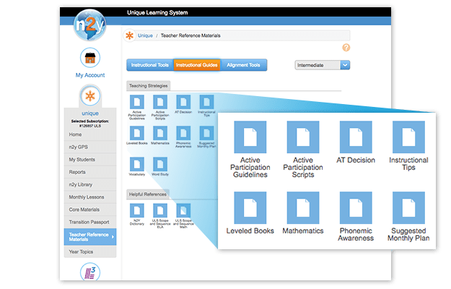Open ULS Scope and Sequence ELA icon
The image size is (451, 289).
coord(160,211)
